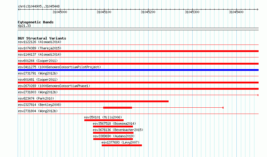The height and width of the screenshot is (157, 267).
Task: Click the Cytogenetic Bands track title
Action: [36, 22]
